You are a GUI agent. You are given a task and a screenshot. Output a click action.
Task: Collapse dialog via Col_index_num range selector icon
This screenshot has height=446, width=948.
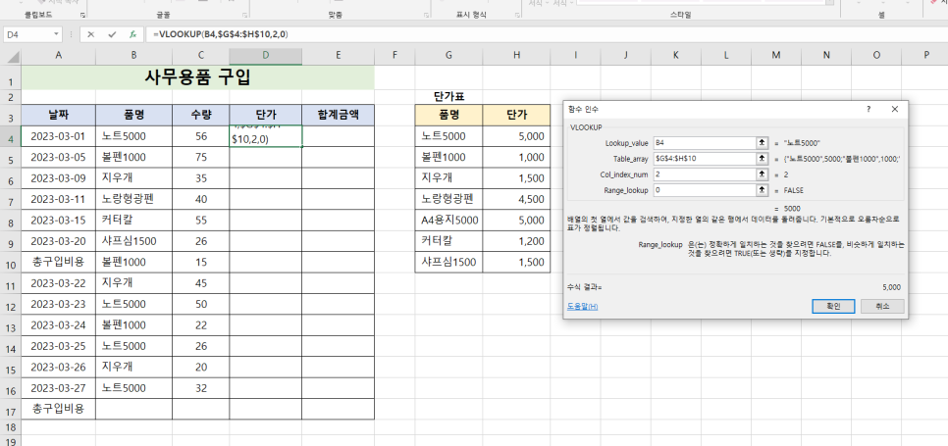click(x=762, y=174)
